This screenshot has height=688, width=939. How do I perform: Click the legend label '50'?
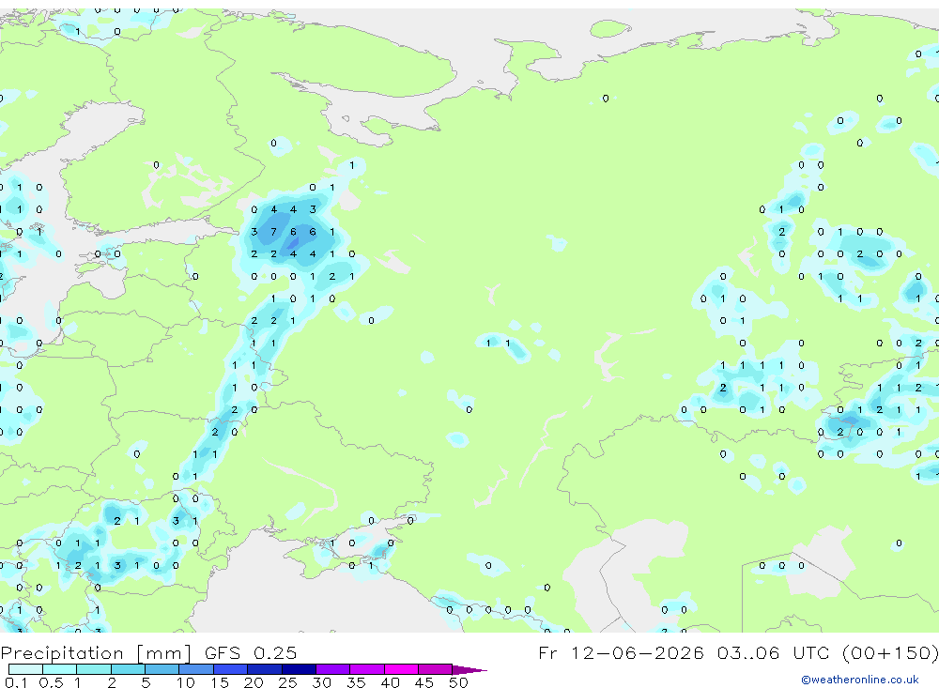pyautogui.click(x=458, y=682)
